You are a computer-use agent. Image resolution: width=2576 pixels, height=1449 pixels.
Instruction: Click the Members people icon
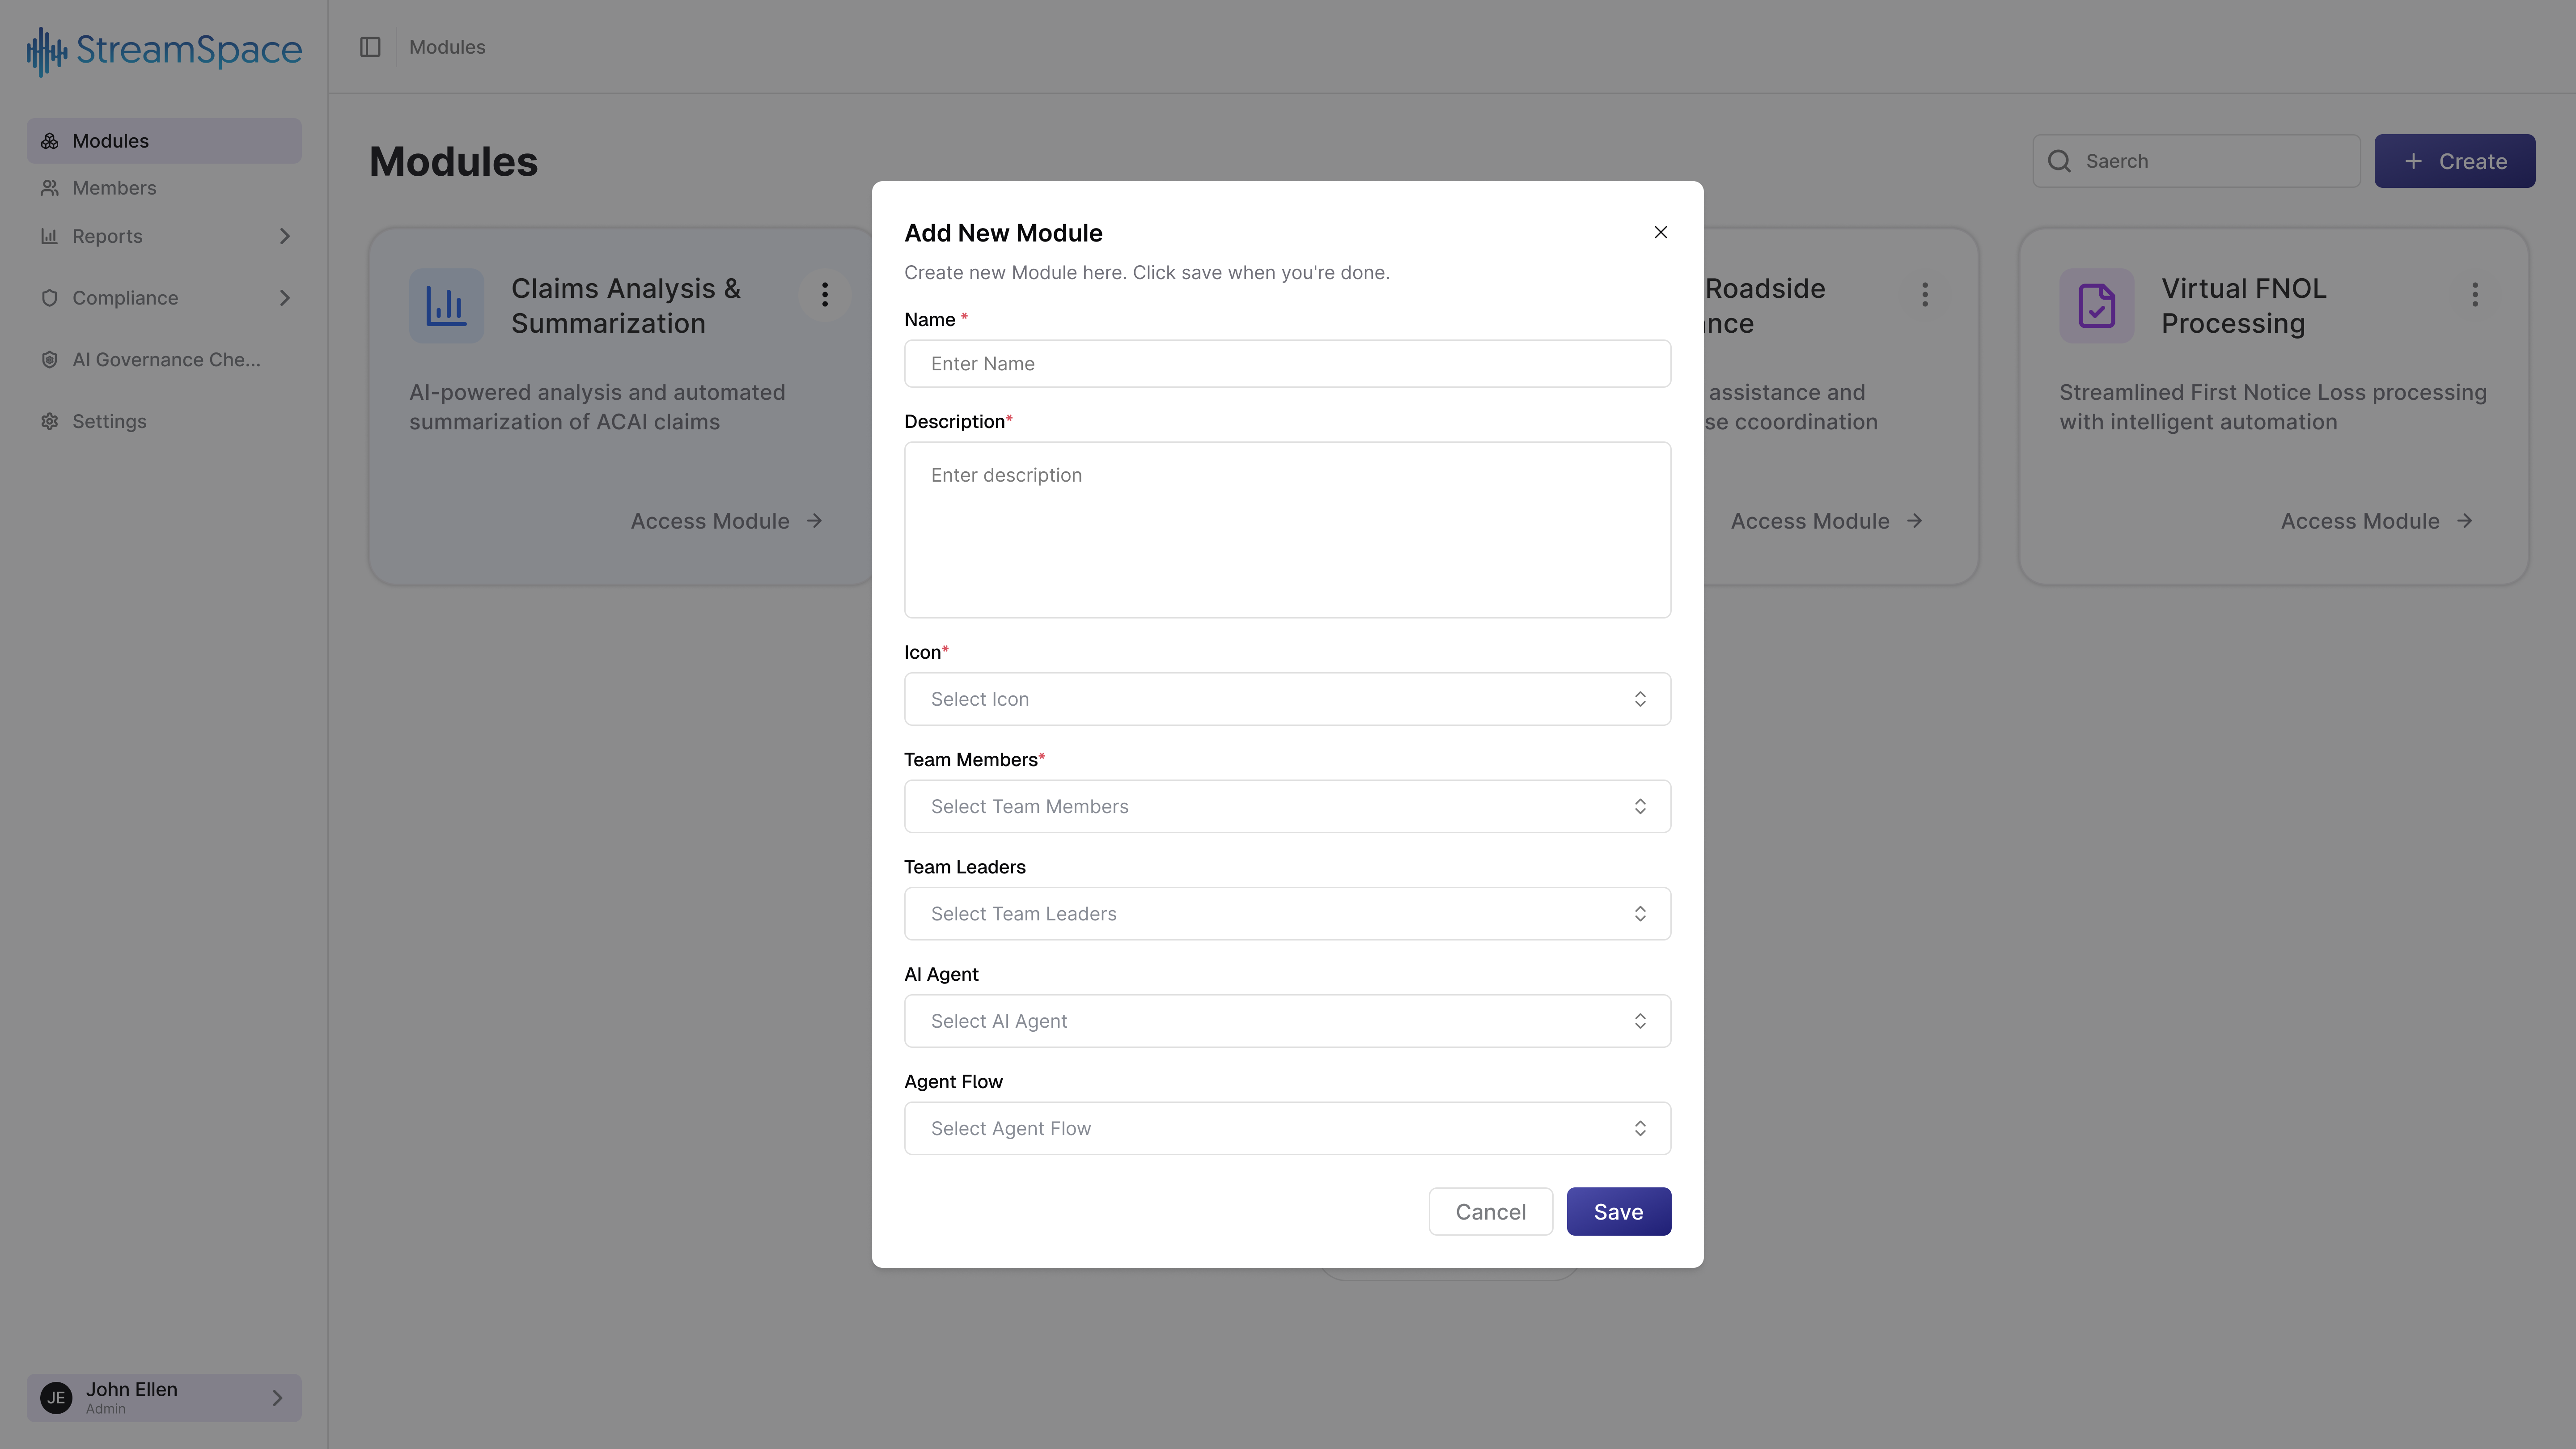[x=49, y=188]
